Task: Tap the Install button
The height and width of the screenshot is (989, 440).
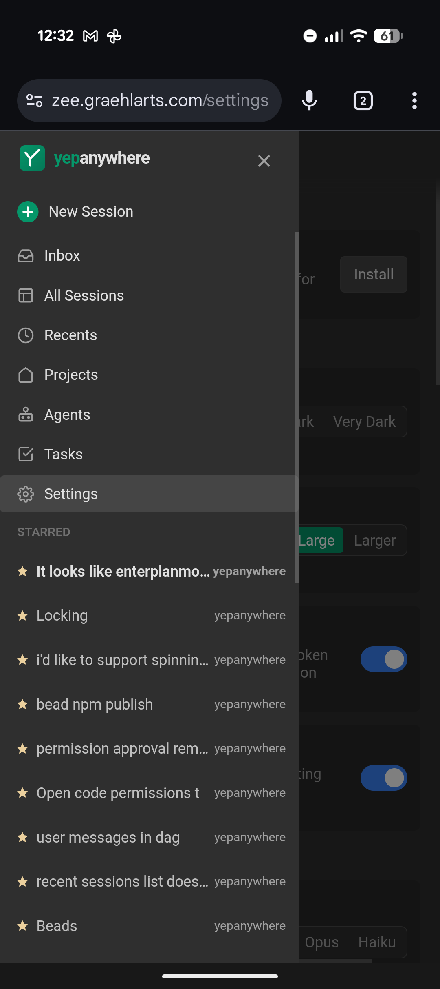Action: click(x=373, y=274)
